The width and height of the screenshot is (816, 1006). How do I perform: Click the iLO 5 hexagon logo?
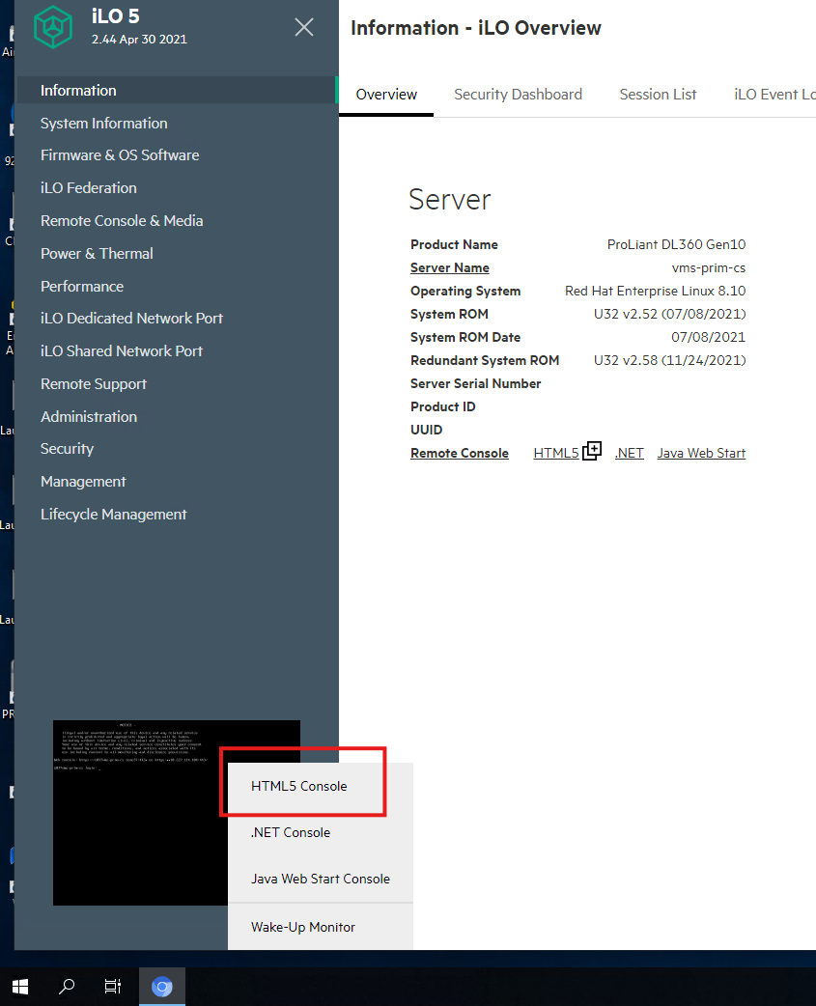coord(52,27)
